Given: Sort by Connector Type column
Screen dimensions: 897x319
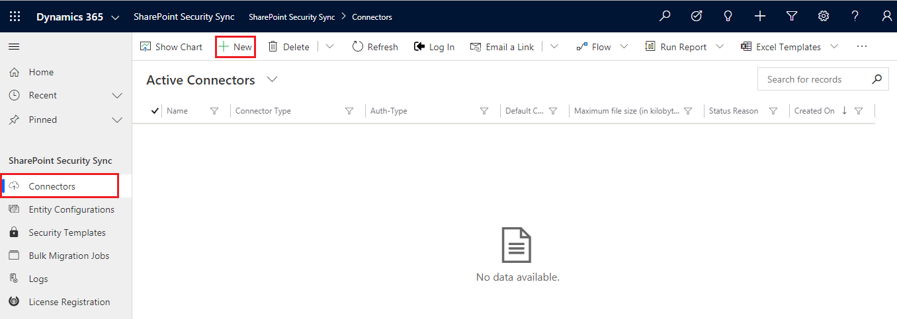Looking at the screenshot, I should (263, 111).
